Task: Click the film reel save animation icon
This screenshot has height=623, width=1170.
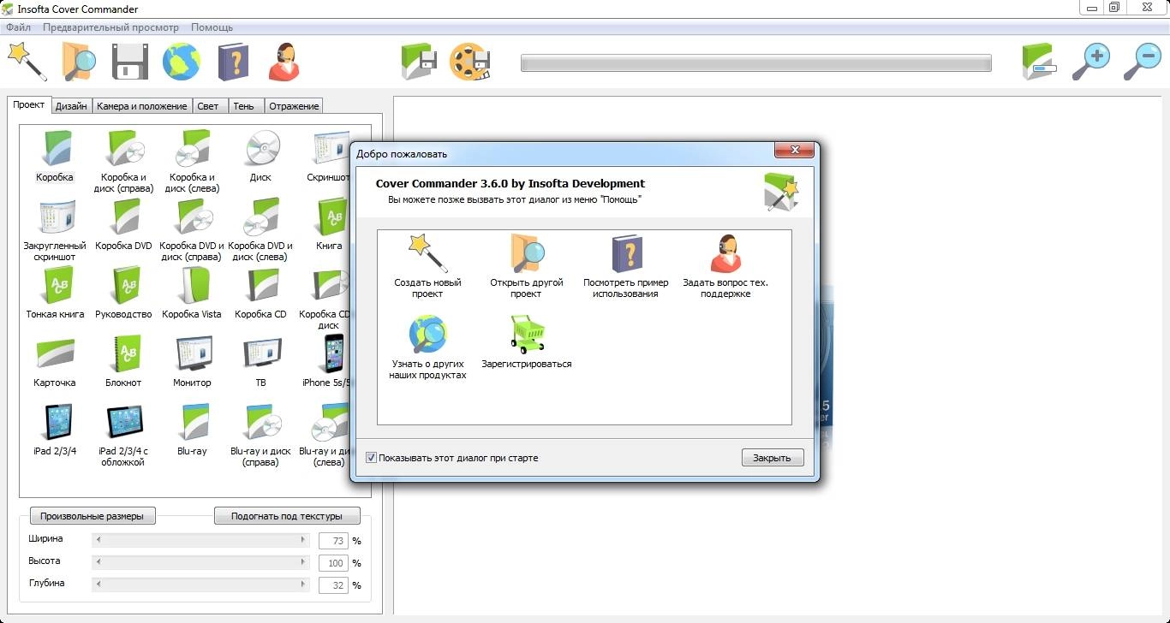Action: [x=470, y=62]
